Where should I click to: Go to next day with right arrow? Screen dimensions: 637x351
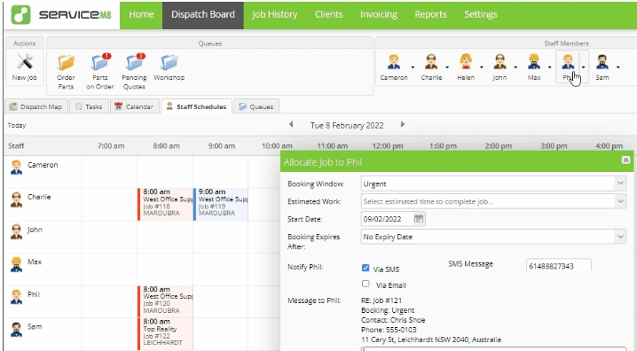tap(403, 125)
